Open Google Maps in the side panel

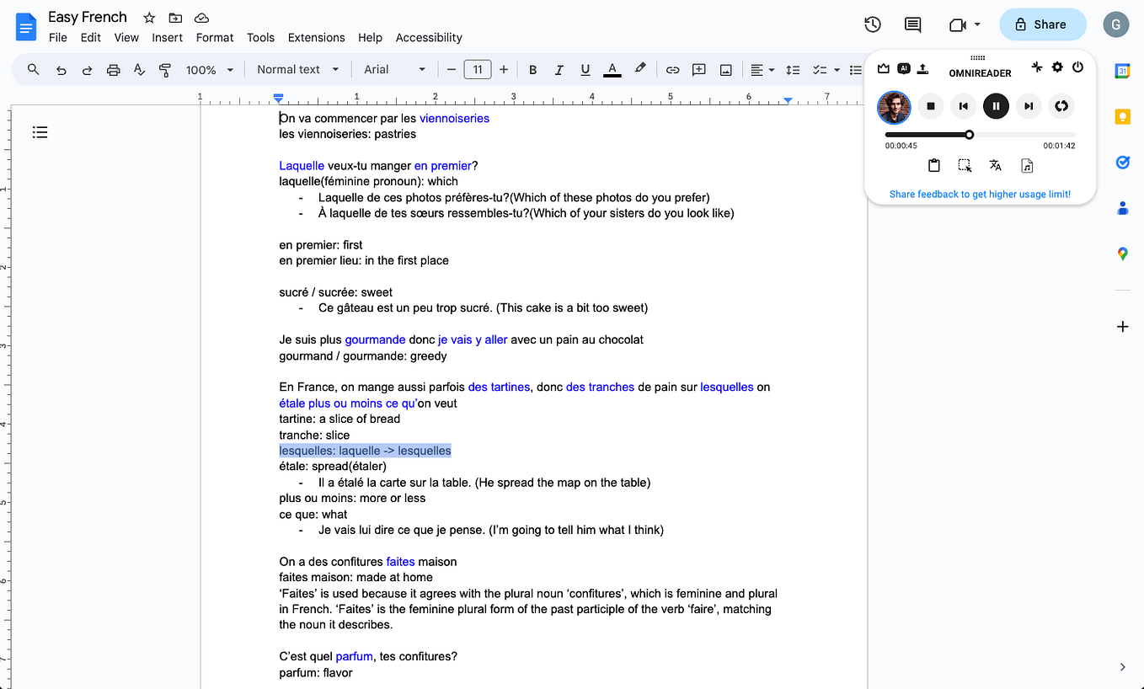click(1122, 254)
